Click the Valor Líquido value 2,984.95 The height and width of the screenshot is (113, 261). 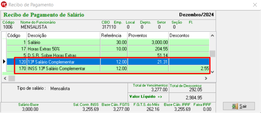(x=194, y=98)
